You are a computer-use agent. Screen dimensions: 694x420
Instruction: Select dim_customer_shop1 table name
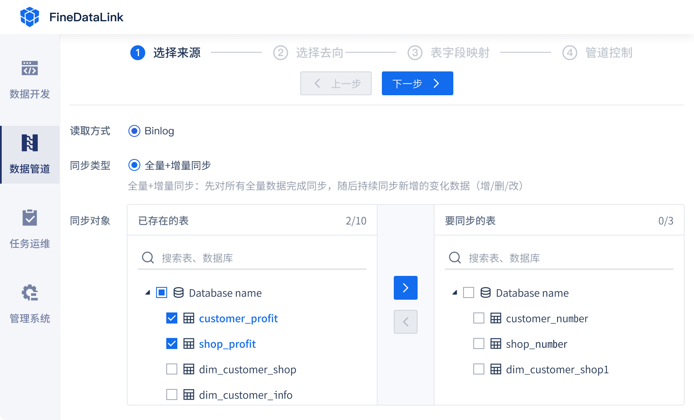557,369
